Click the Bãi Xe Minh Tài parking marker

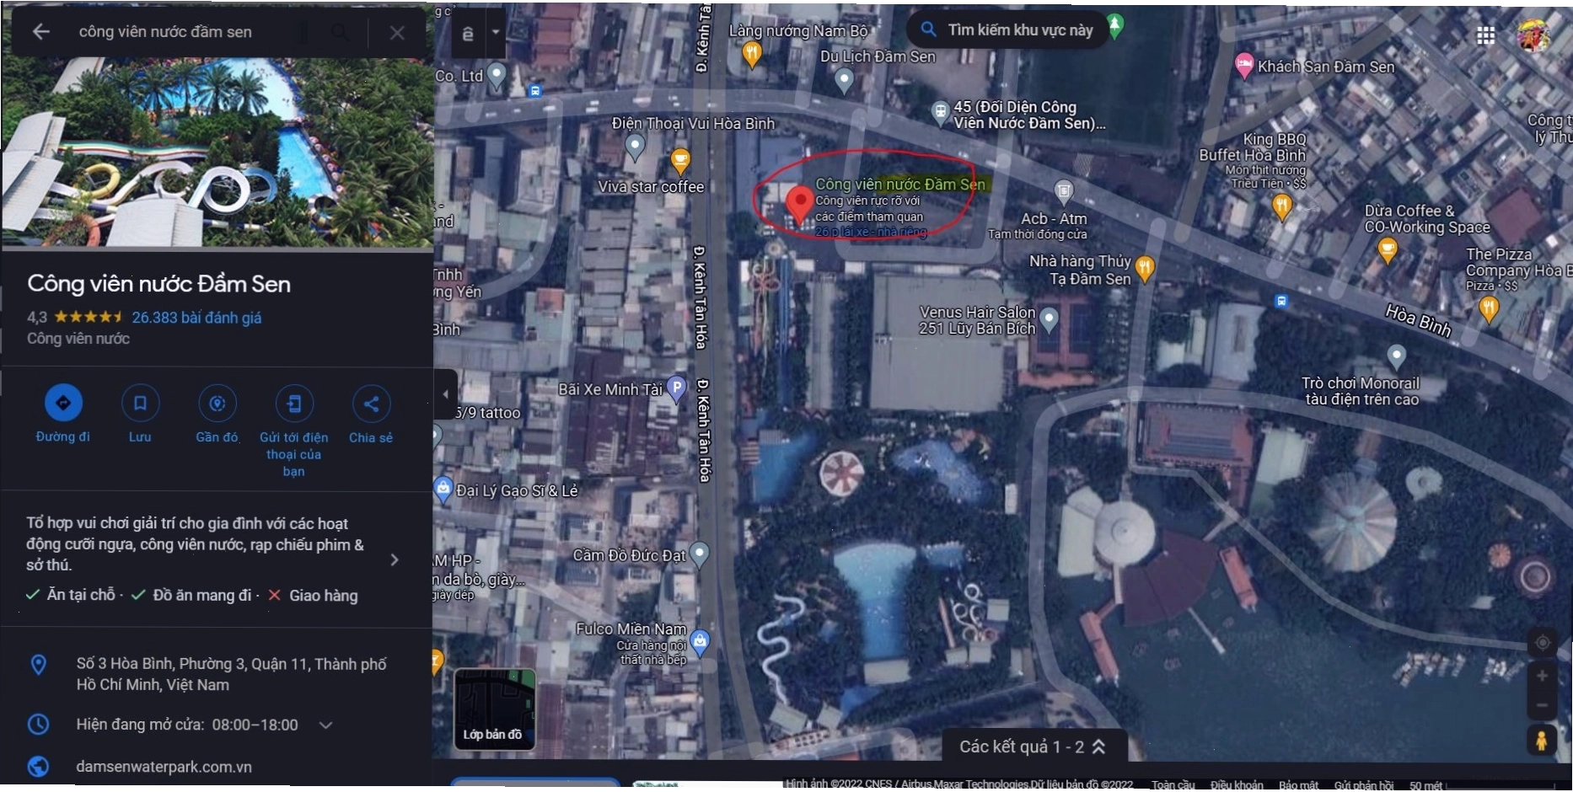676,388
